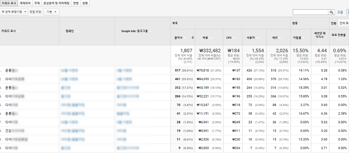The height and width of the screenshot is (153, 349).
Task: Expand the 정렬 유형 기본 dropdown
Action: [x=52, y=12]
